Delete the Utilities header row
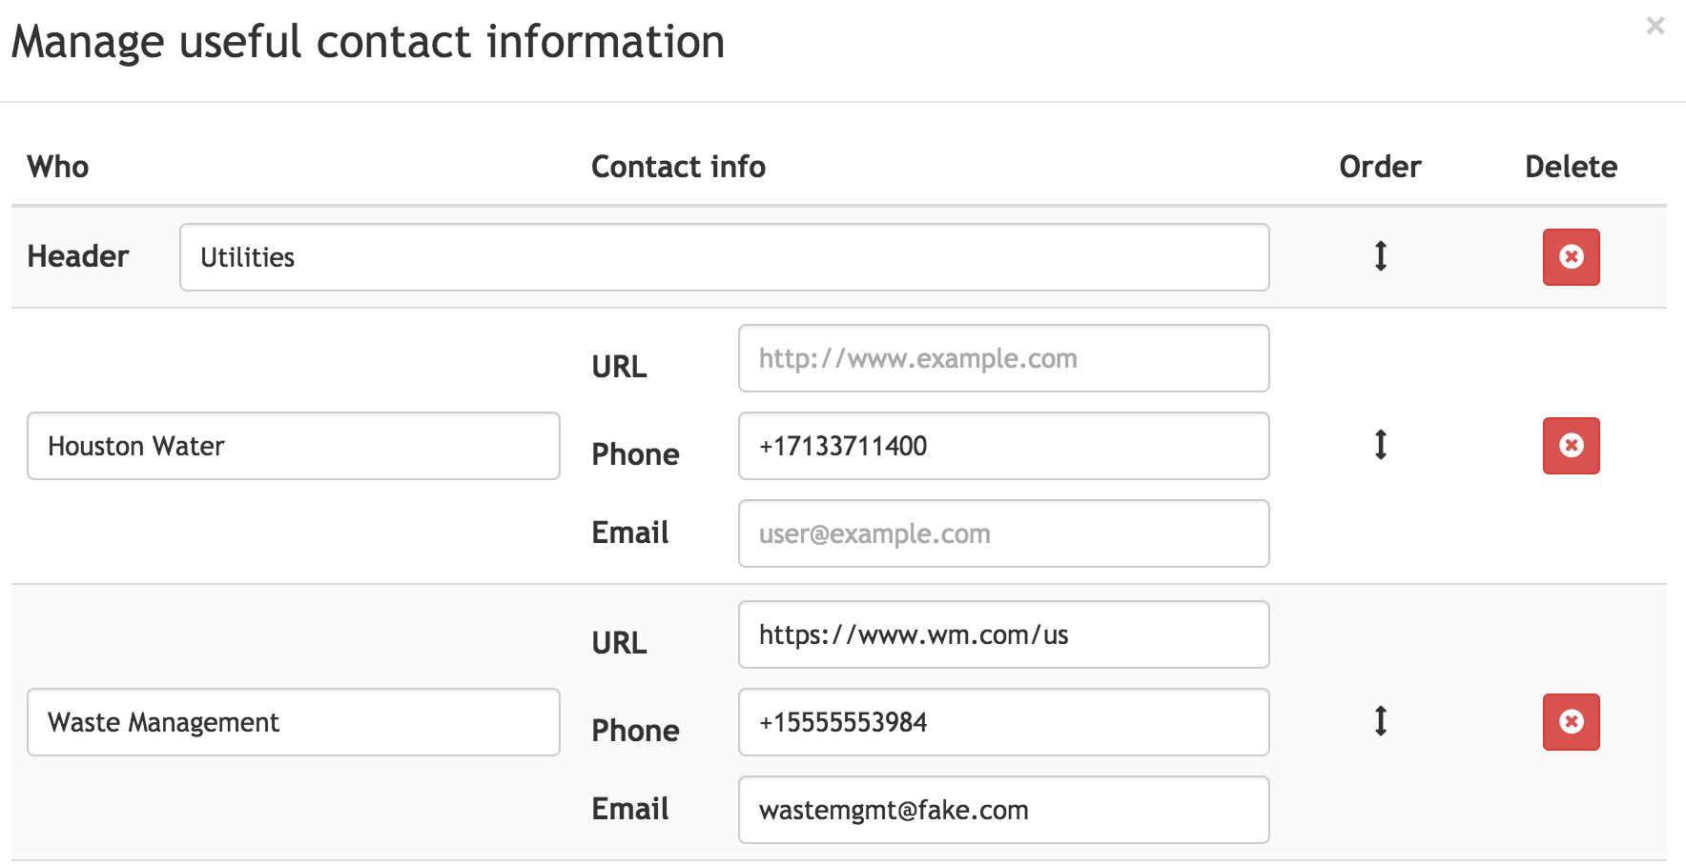1686x865 pixels. point(1571,257)
